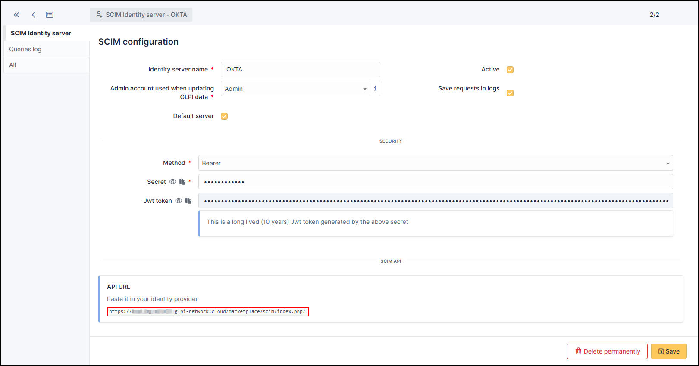This screenshot has width=699, height=366.
Task: Open the Queries log tab
Action: tap(25, 49)
